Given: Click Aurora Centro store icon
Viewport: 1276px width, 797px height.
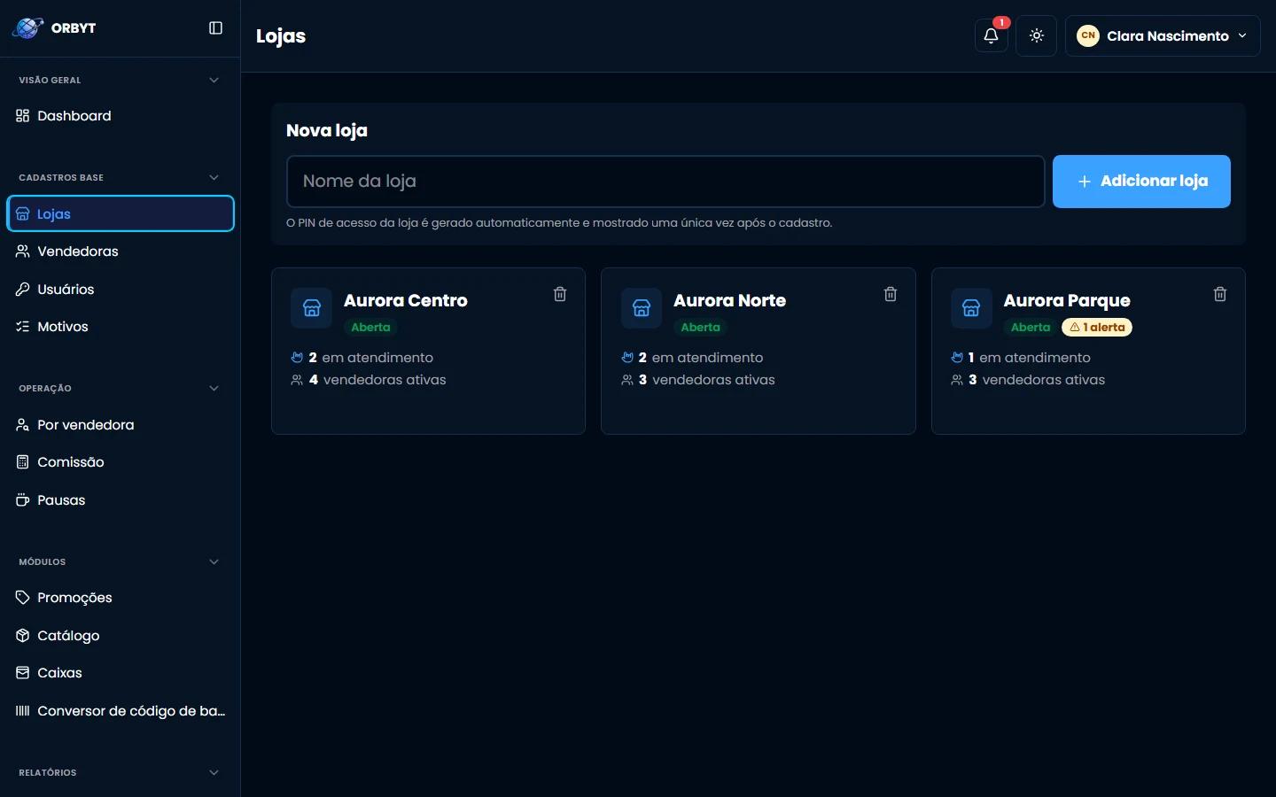Looking at the screenshot, I should pyautogui.click(x=311, y=308).
